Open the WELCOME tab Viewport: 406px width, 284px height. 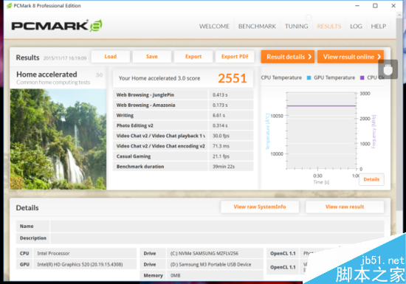214,26
